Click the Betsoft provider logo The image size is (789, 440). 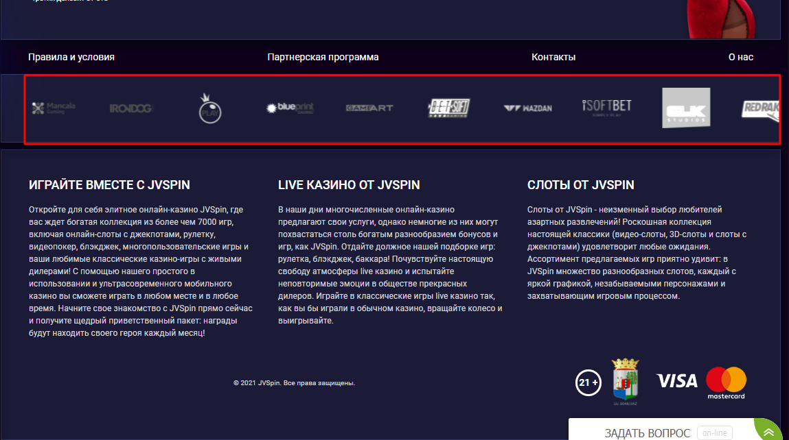(449, 108)
